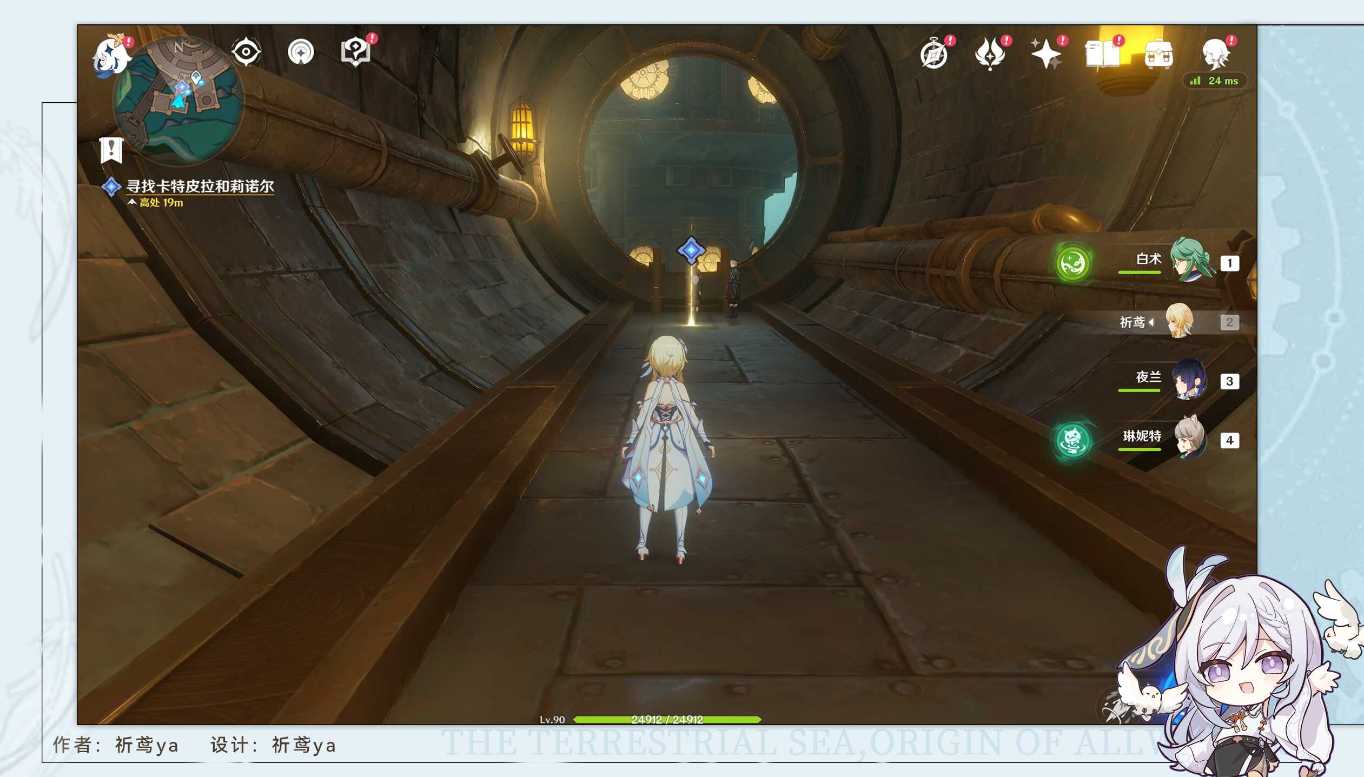This screenshot has width=1364, height=777.
Task: Open the inventory backpack icon
Action: coord(1158,54)
